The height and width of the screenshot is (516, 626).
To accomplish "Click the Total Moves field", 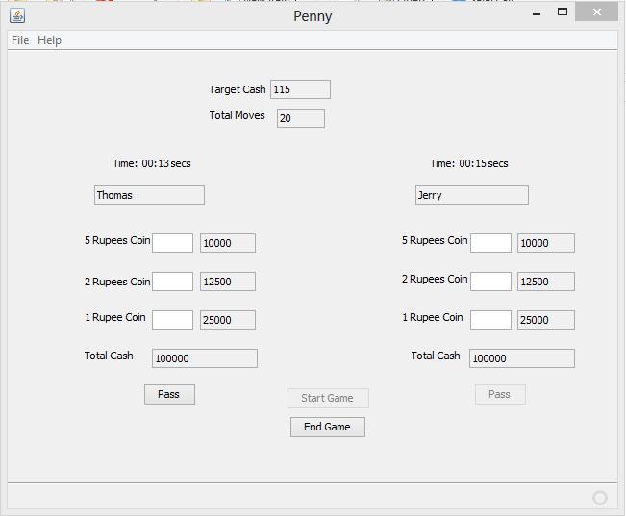I will pos(300,118).
